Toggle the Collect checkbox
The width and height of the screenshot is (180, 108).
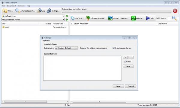[x=125, y=61]
